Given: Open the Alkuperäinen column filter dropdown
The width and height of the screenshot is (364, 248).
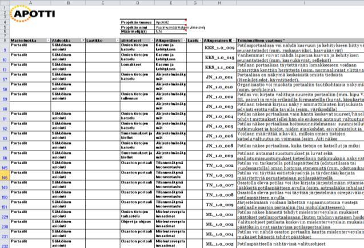Looking at the screenshot, I should coord(184,40).
